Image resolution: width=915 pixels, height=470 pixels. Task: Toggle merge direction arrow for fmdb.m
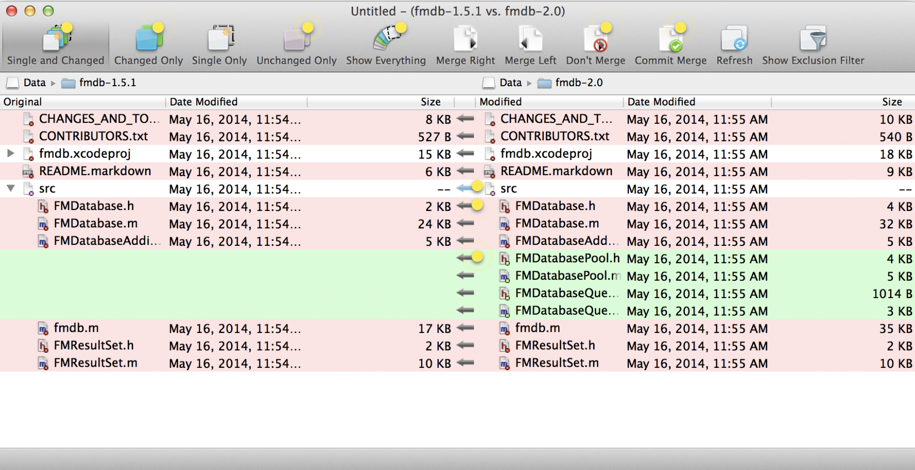pyautogui.click(x=465, y=328)
